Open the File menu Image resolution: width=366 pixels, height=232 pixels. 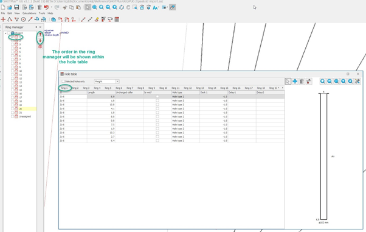[x=3, y=13]
